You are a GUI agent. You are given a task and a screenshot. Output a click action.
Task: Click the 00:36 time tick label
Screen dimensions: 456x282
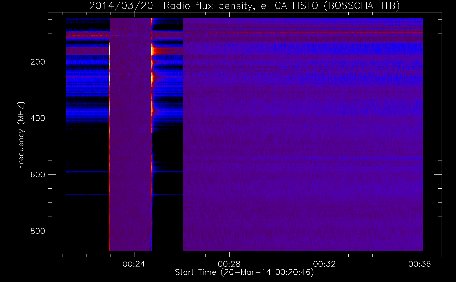click(420, 264)
